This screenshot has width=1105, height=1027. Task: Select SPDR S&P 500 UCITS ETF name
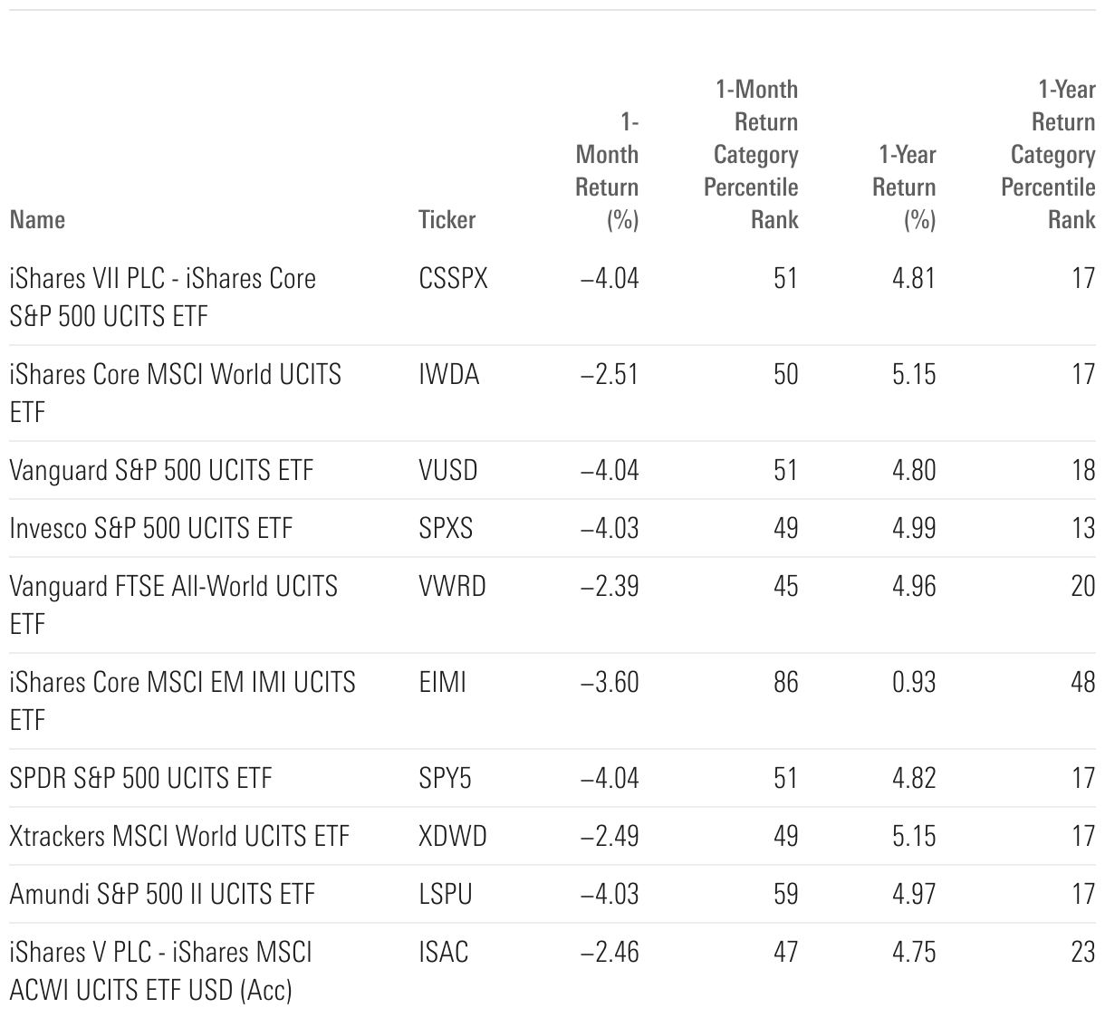click(x=140, y=779)
